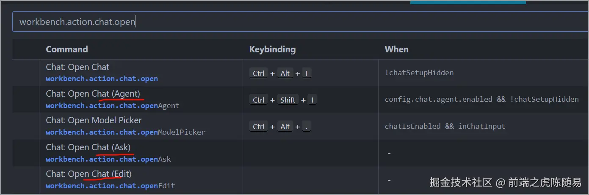
Task: Select the "Chat: Open Chat" command row
Action: [x=77, y=67]
